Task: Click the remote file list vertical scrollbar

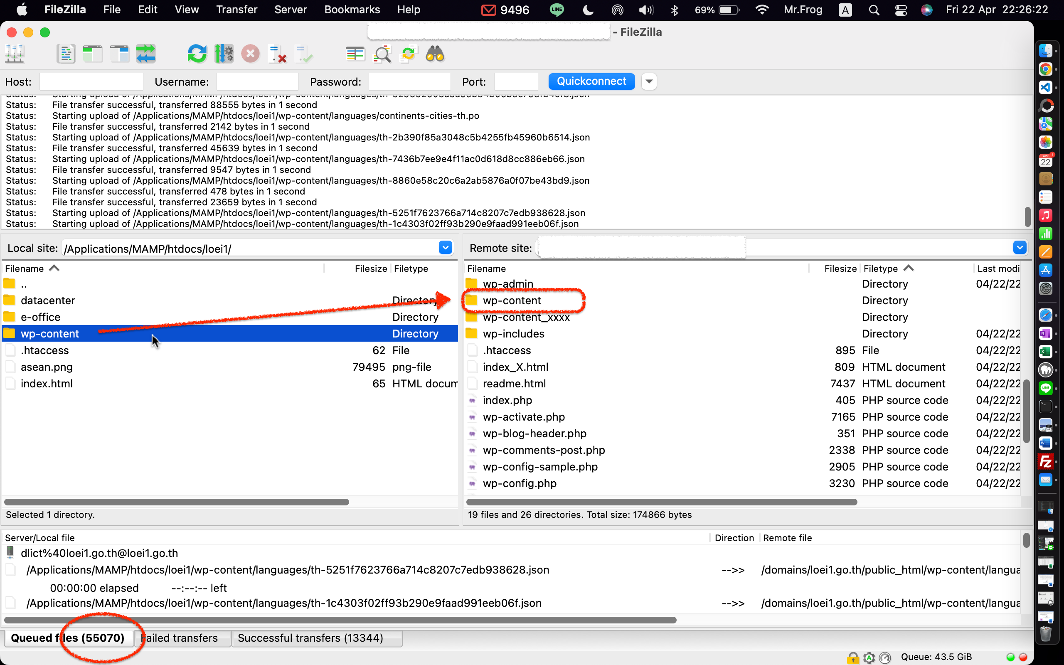Action: pos(1027,411)
